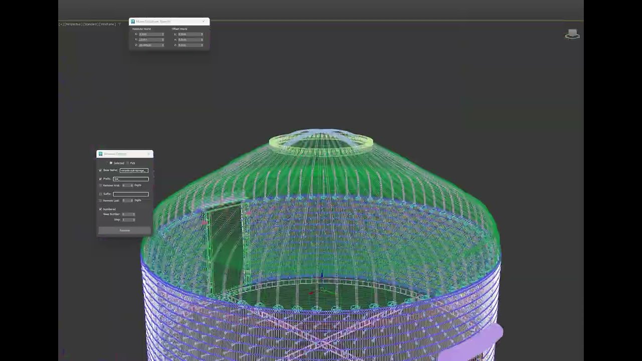Click the 'Digits' label beside Remove Last
The image size is (642, 361).
tap(138, 201)
